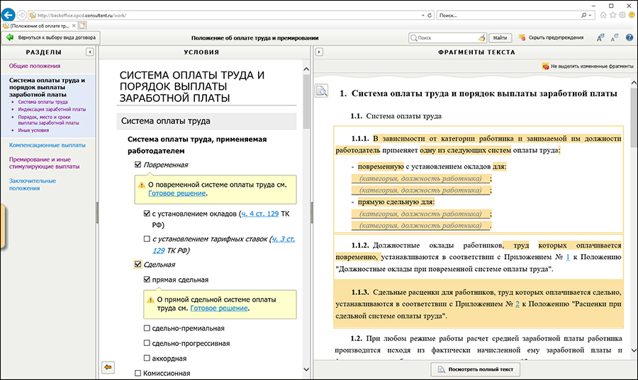The image size is (638, 380).
Task: Click Посмотреть полный текст button
Action: [475, 369]
